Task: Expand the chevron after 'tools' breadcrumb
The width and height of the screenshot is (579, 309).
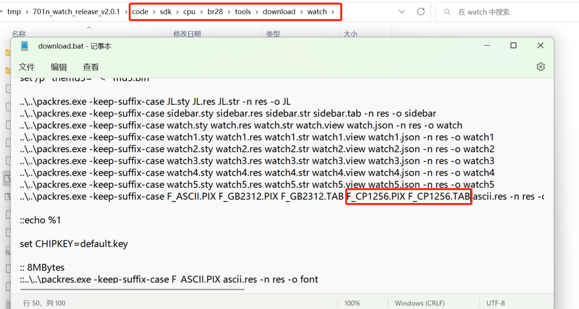Action: (257, 12)
